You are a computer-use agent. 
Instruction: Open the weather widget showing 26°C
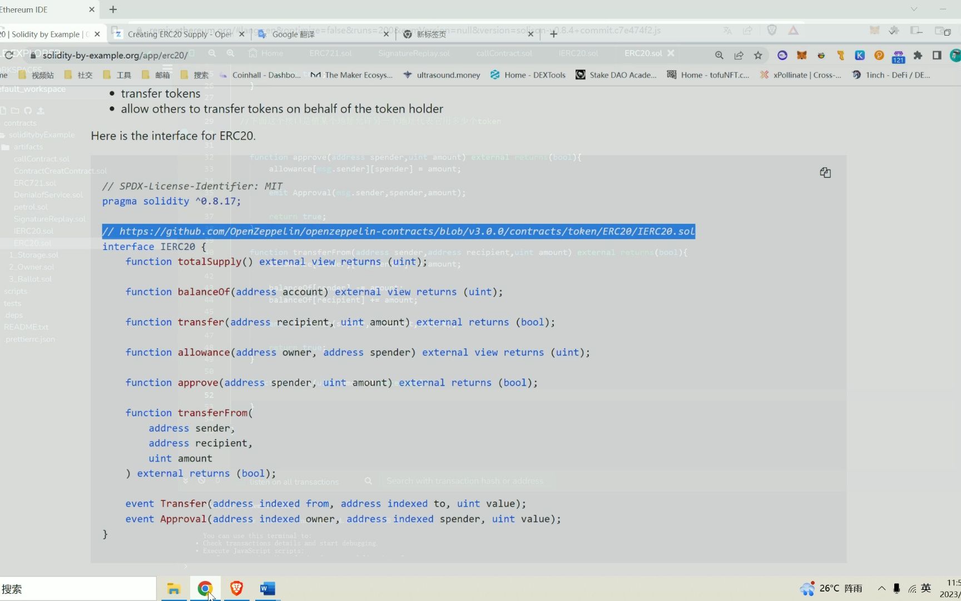tap(831, 589)
